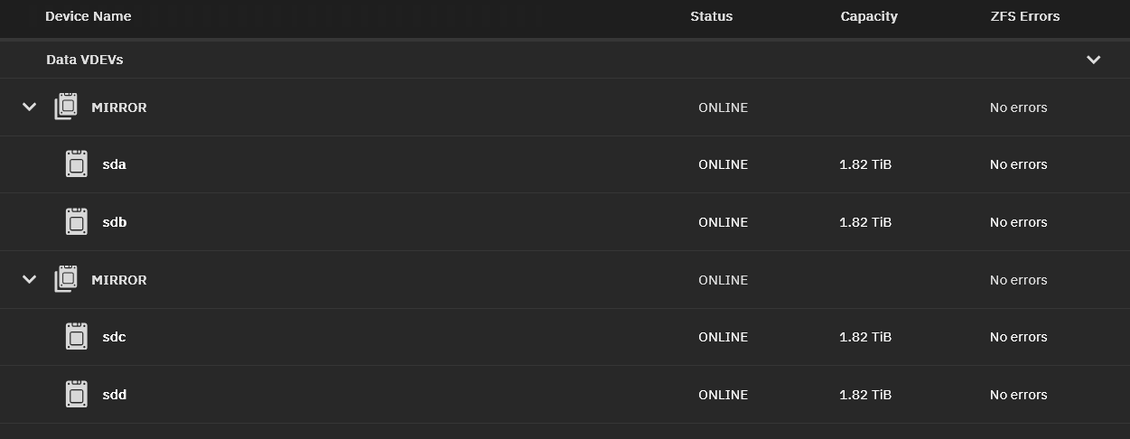Select the sdc device name
The height and width of the screenshot is (439, 1130).
pyautogui.click(x=114, y=337)
